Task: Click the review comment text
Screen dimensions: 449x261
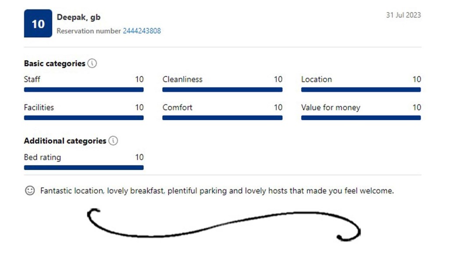Action: 217,191
